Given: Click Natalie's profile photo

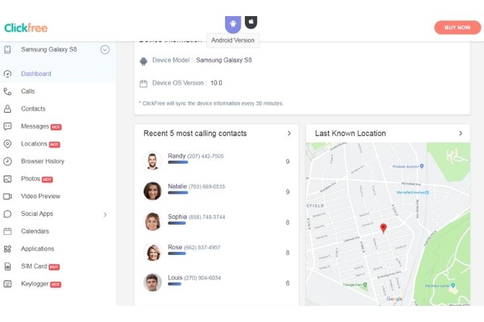Looking at the screenshot, I should pos(153,191).
